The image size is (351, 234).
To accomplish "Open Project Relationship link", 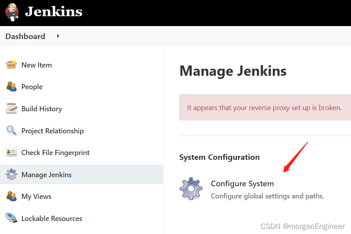I will pos(53,131).
